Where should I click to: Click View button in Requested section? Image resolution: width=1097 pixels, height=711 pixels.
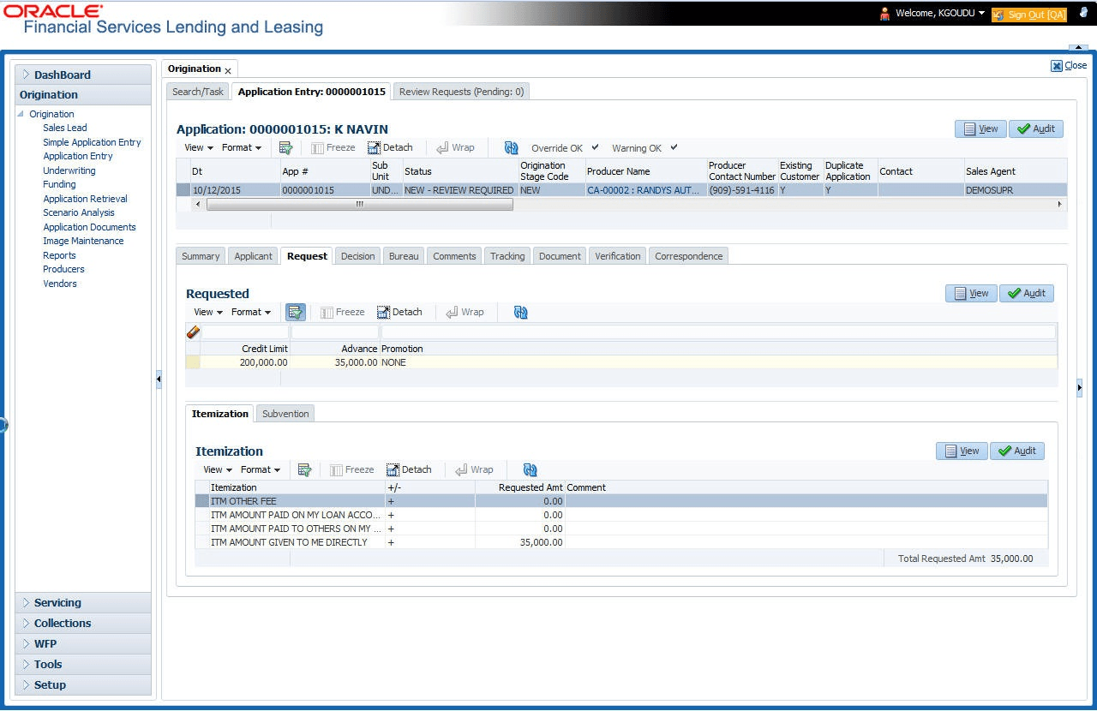(x=971, y=293)
